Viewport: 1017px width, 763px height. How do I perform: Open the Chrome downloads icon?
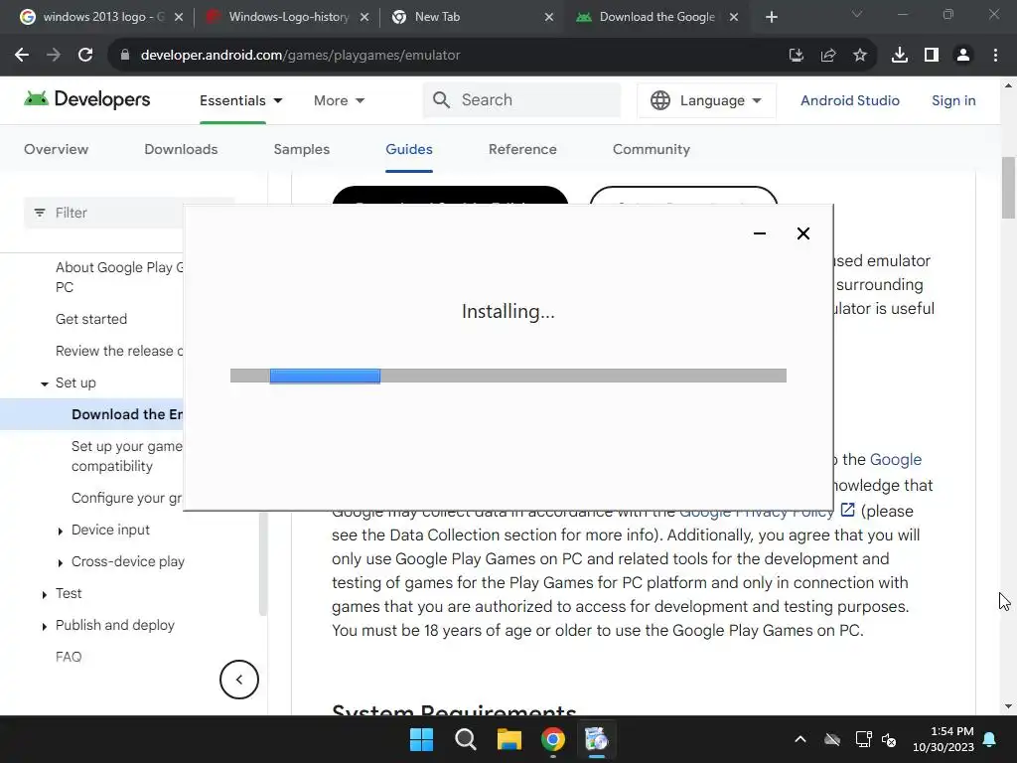click(x=899, y=56)
